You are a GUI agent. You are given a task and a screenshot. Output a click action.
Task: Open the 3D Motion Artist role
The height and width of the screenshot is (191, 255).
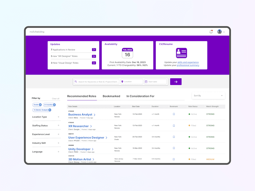point(80,159)
